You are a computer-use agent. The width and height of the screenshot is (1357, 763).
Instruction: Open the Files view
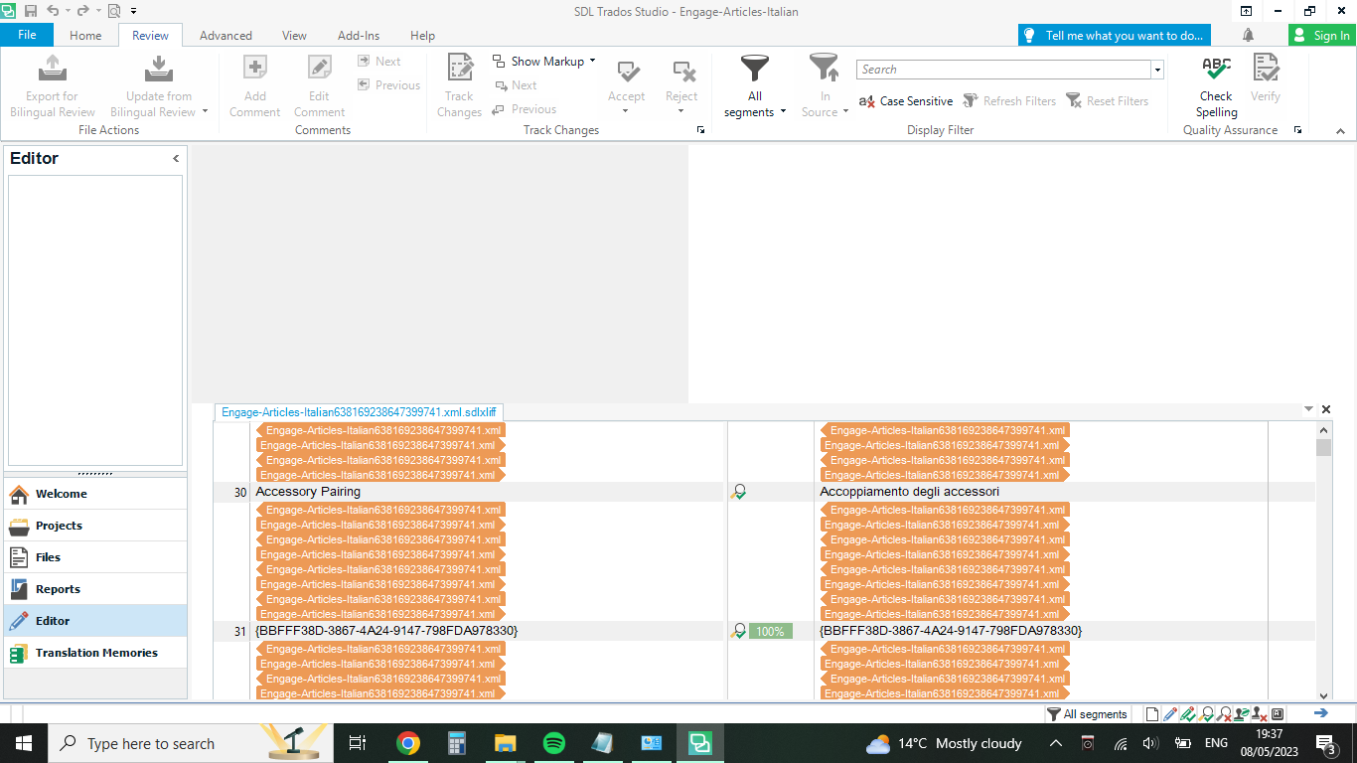point(95,557)
